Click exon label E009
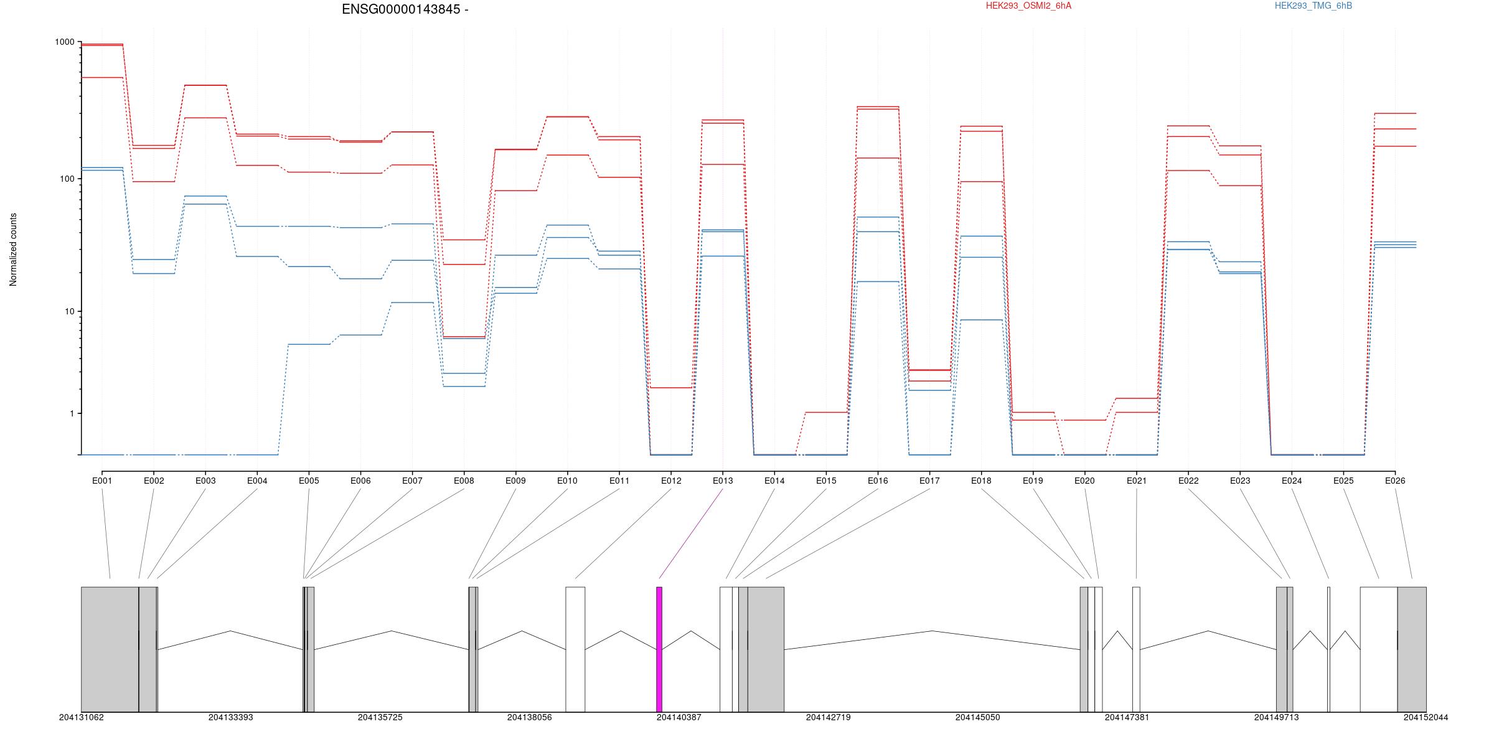 [515, 481]
